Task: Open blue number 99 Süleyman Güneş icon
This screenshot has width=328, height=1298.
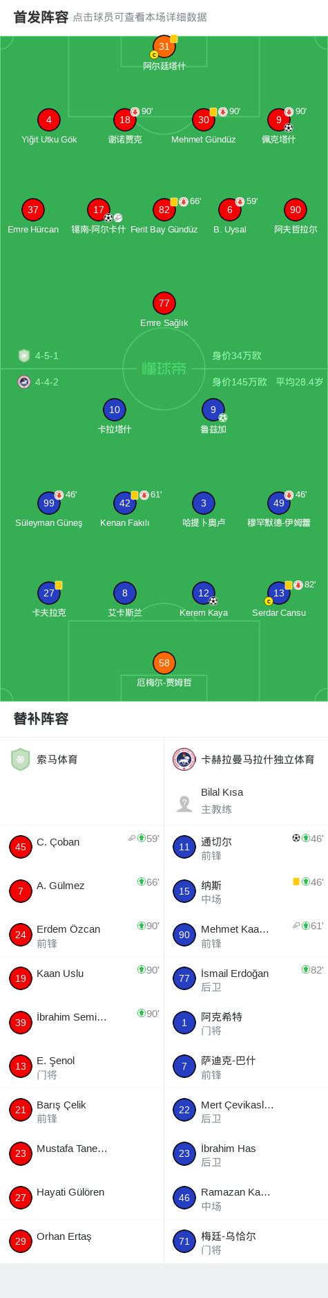Action: 49,503
